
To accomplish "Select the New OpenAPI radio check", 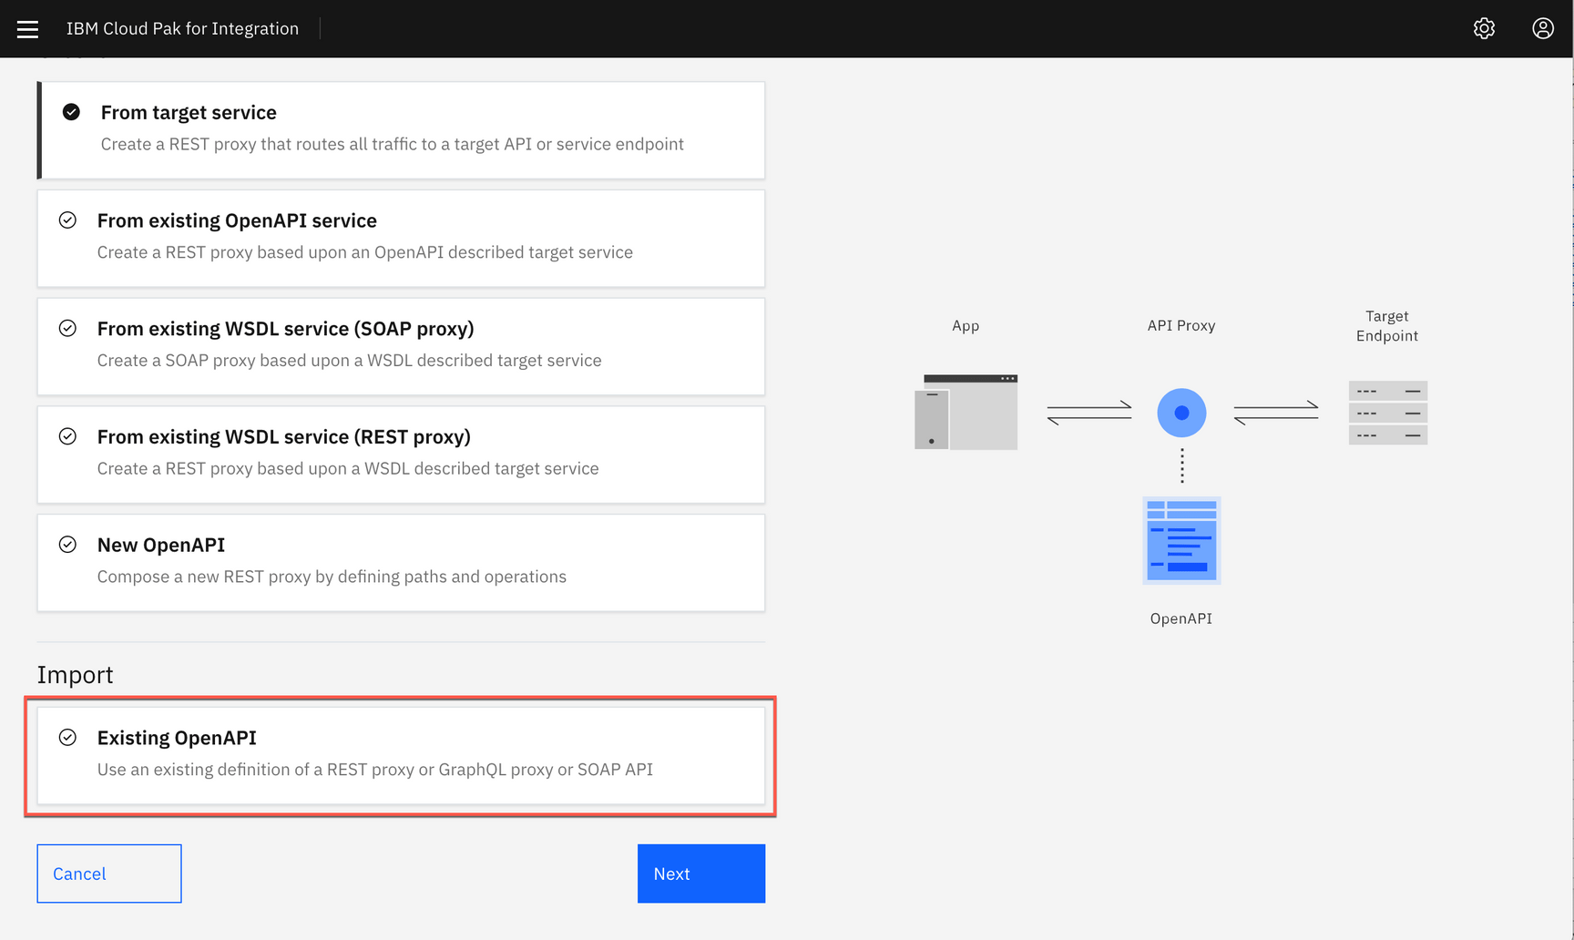I will (67, 544).
